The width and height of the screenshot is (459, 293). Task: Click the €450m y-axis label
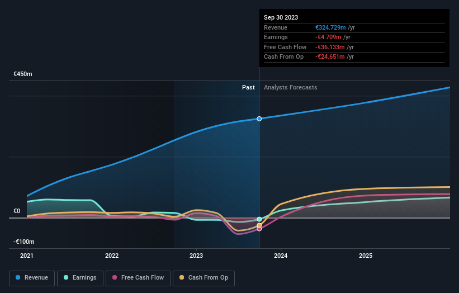click(23, 74)
